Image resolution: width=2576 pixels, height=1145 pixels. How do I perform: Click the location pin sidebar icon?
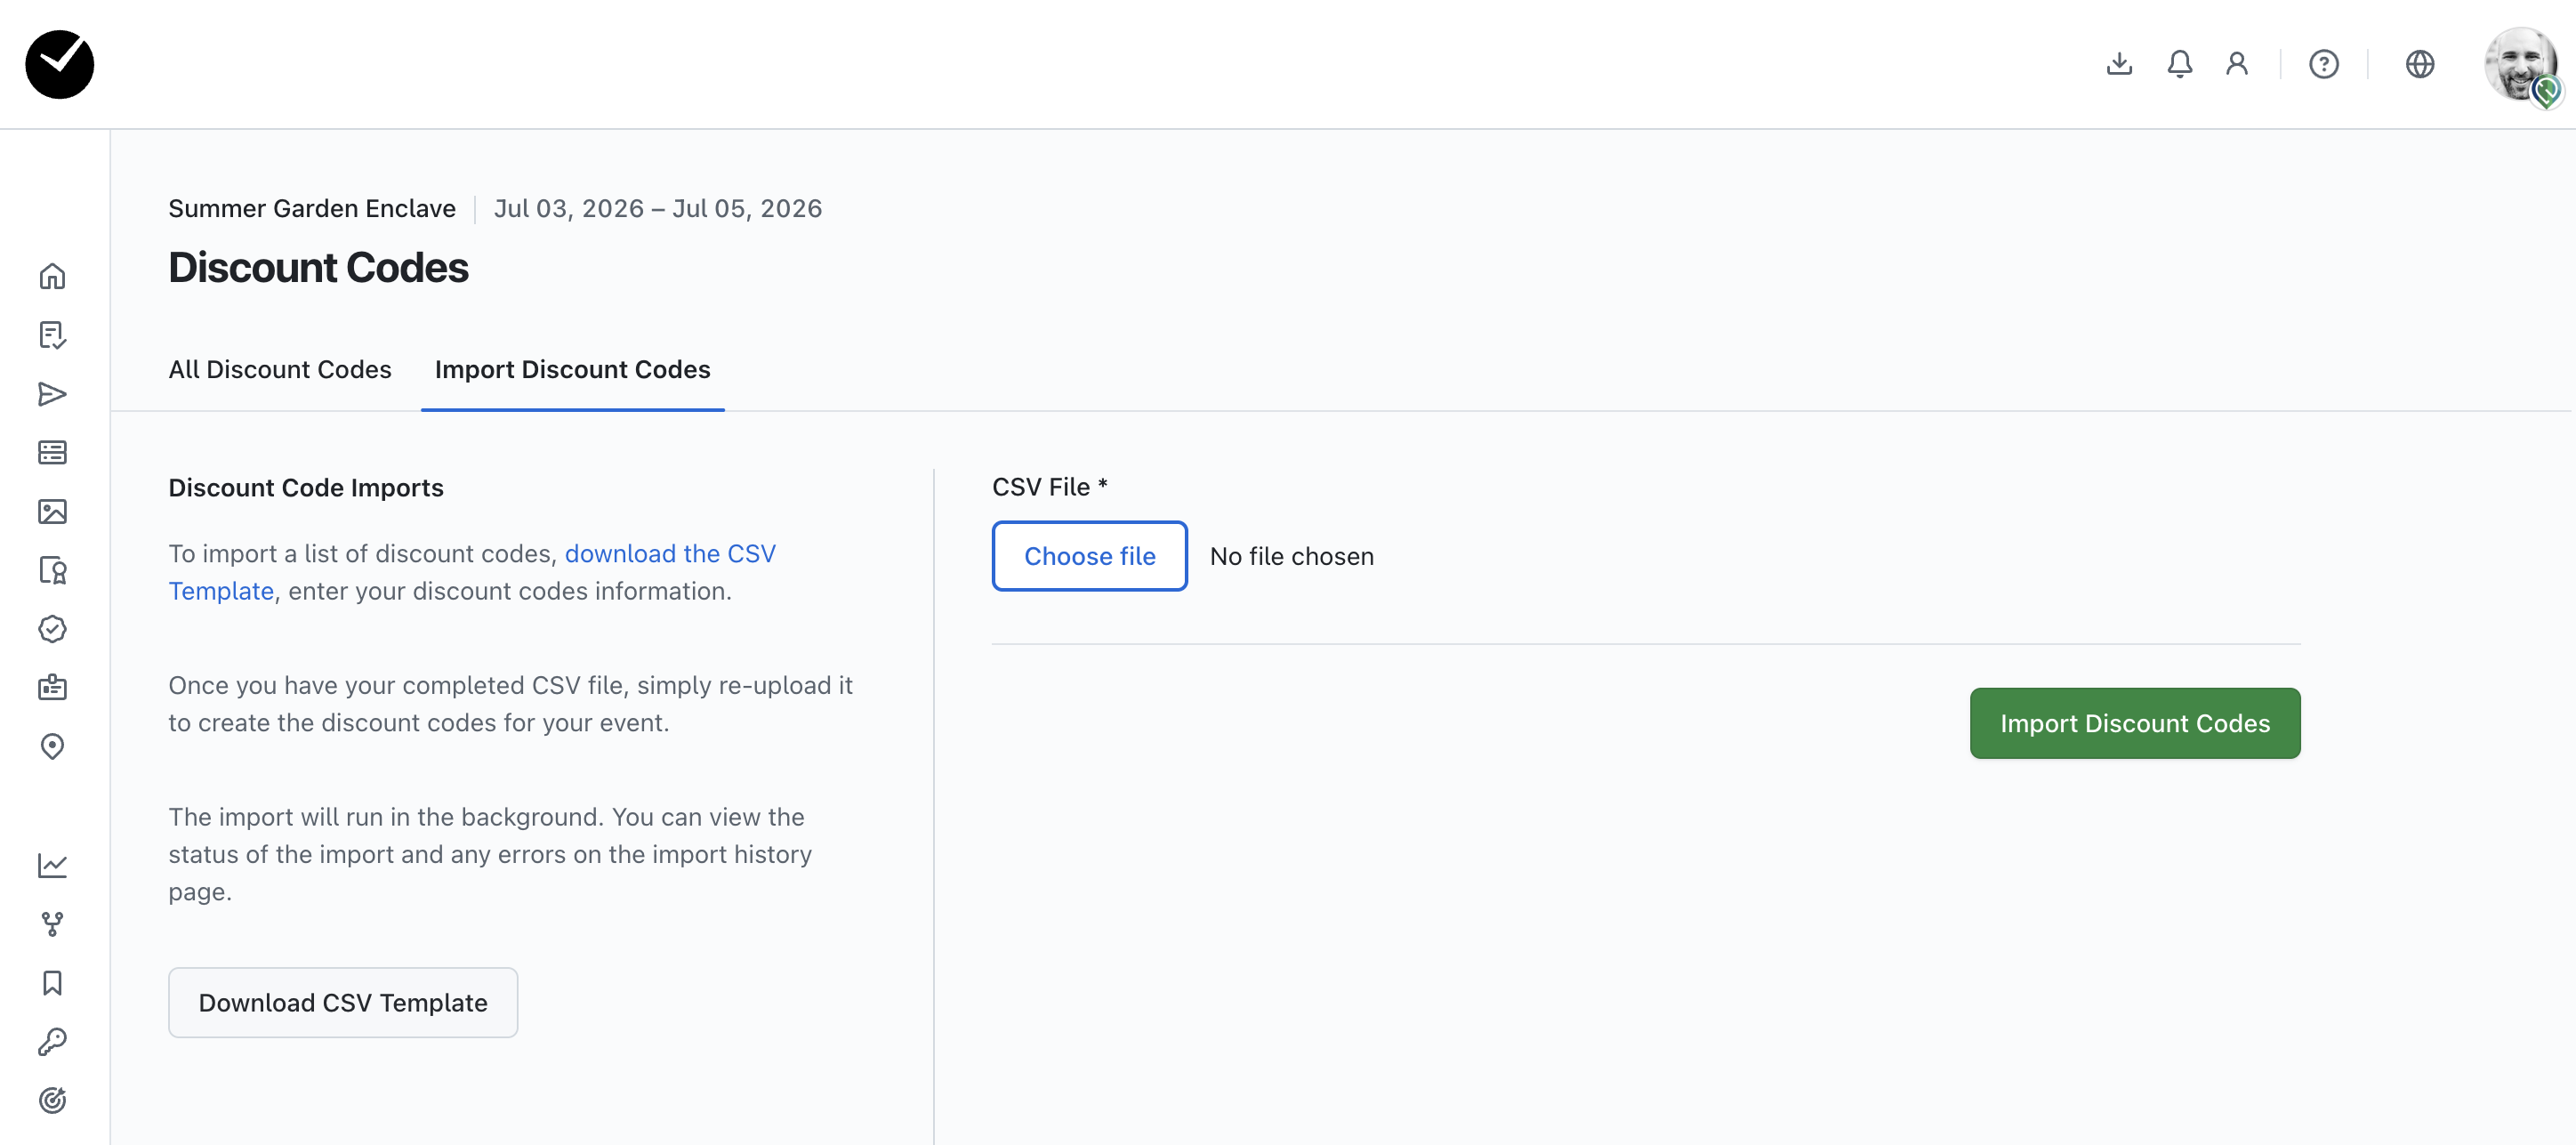[x=52, y=747]
